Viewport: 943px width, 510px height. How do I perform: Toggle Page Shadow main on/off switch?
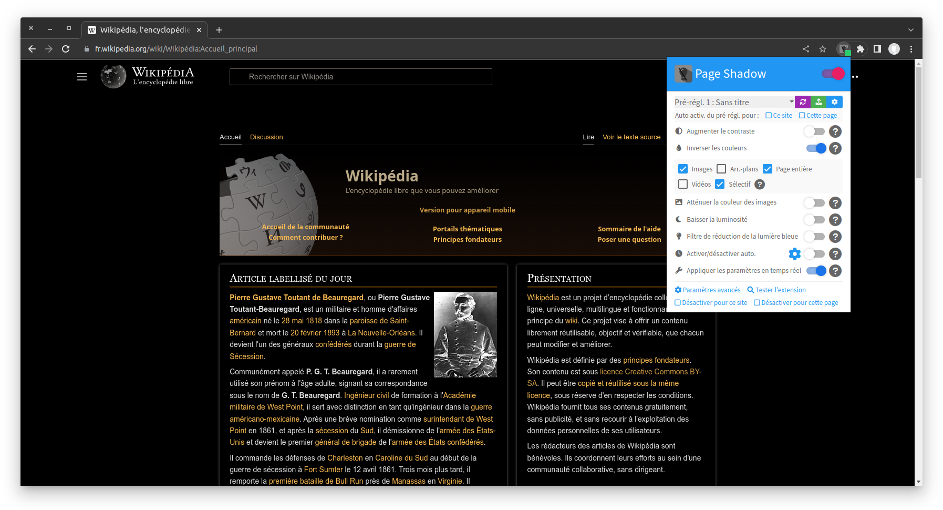833,74
